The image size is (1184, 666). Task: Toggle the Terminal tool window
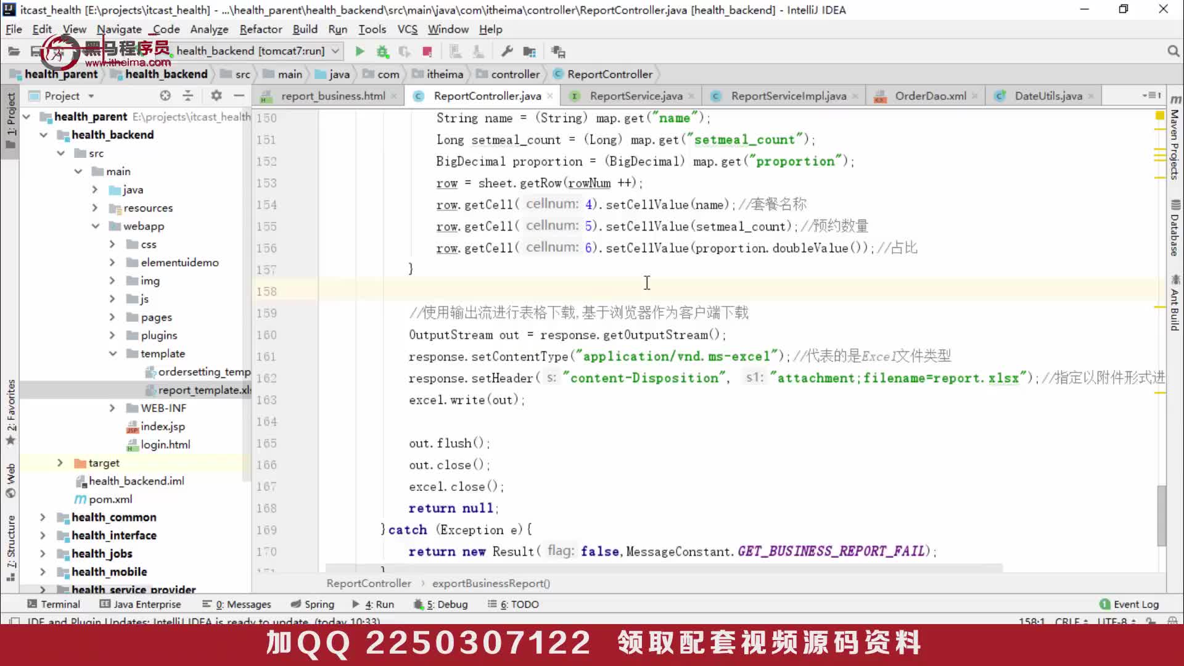[54, 604]
